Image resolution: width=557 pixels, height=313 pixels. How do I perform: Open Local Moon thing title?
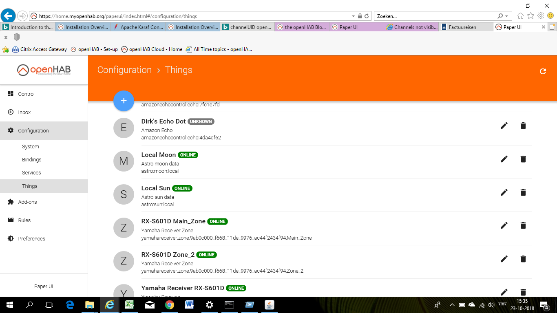tap(159, 154)
